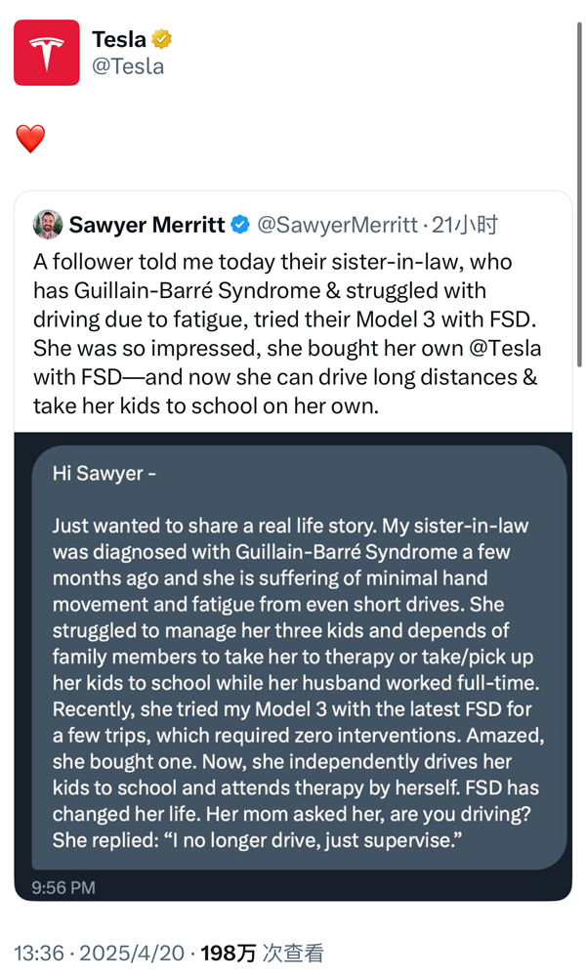
Task: Click the quoted tweet's first text line
Action: pos(272,263)
